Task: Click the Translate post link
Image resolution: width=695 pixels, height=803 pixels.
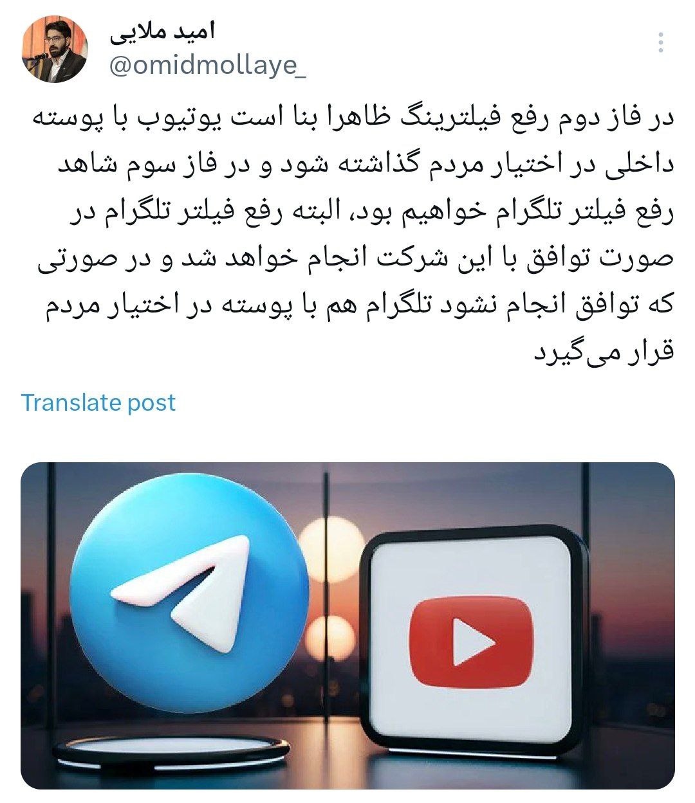Action: point(98,402)
